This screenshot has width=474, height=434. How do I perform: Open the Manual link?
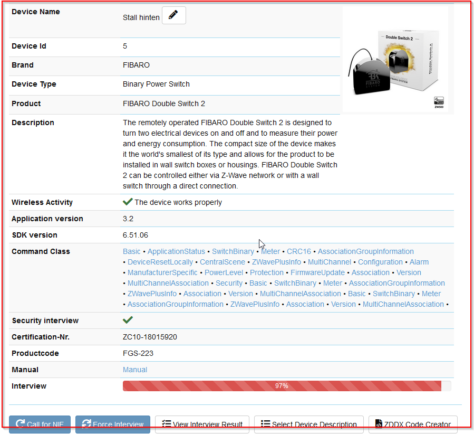pos(134,370)
